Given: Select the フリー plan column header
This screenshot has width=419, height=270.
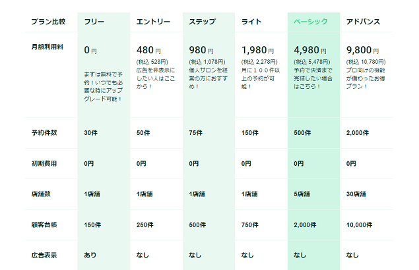Looking at the screenshot, I should pos(94,22).
